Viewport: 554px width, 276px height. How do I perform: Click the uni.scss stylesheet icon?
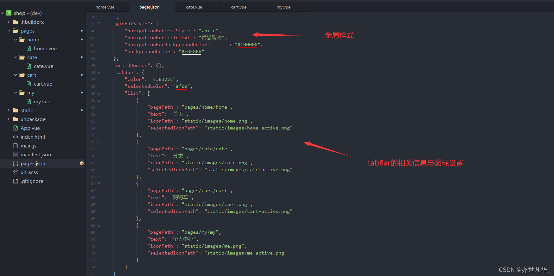click(x=16, y=172)
